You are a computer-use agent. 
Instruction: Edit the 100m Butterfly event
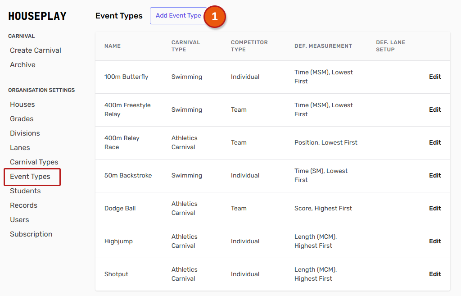pyautogui.click(x=434, y=77)
